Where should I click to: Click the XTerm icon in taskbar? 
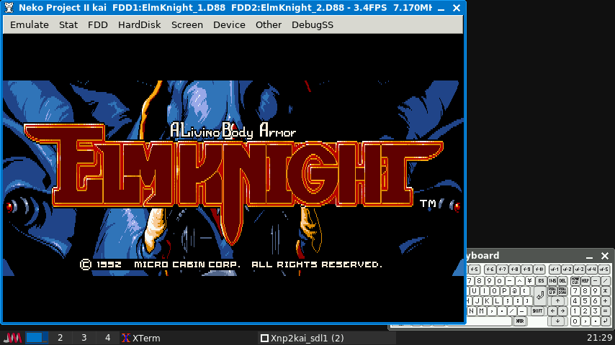coord(126,338)
